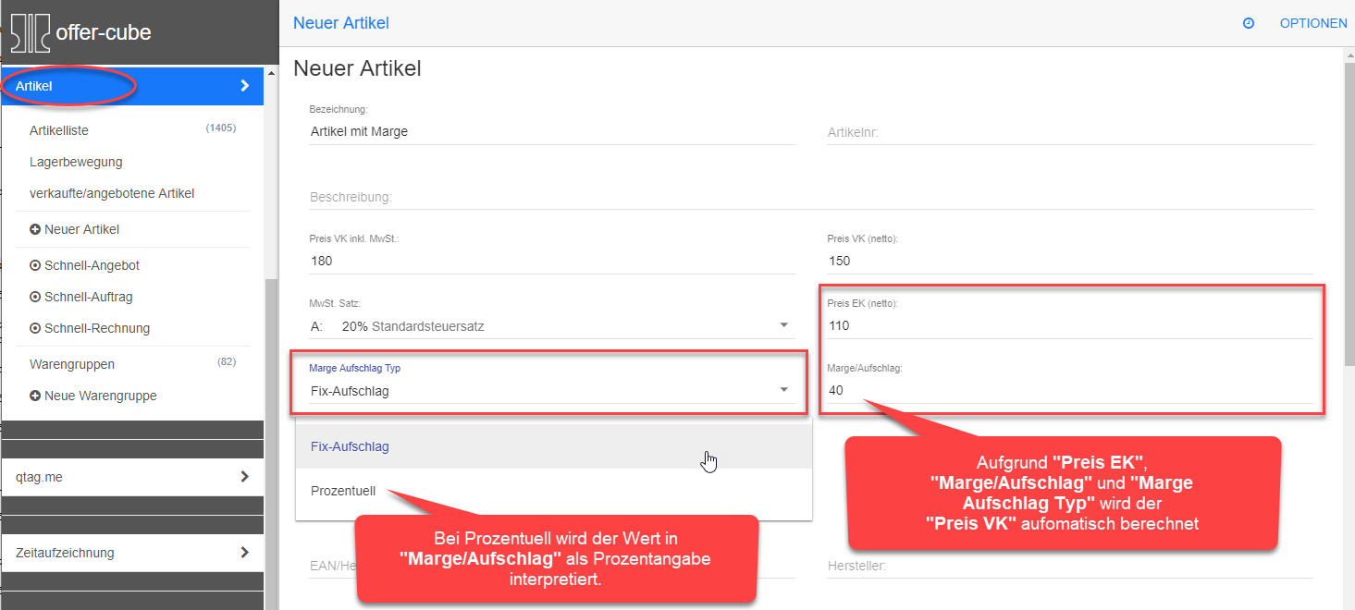Screen dimensions: 1355x610
Task: Open verkaufte/angebotene Artikel page
Action: 112,193
